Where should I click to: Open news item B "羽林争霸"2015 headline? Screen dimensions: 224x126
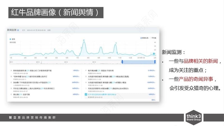(x=30, y=76)
